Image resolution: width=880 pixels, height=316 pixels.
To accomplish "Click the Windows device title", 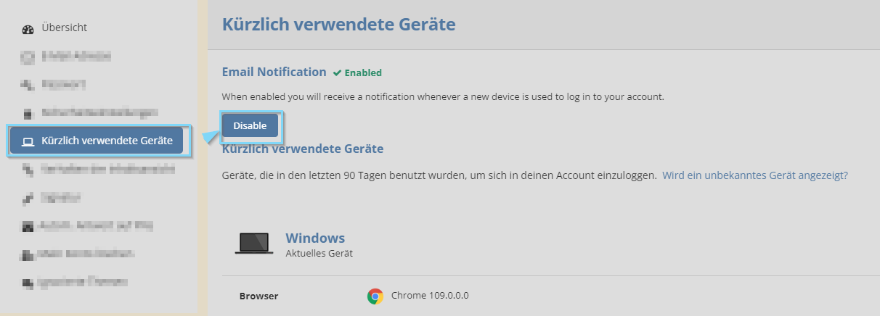I will click(x=315, y=238).
